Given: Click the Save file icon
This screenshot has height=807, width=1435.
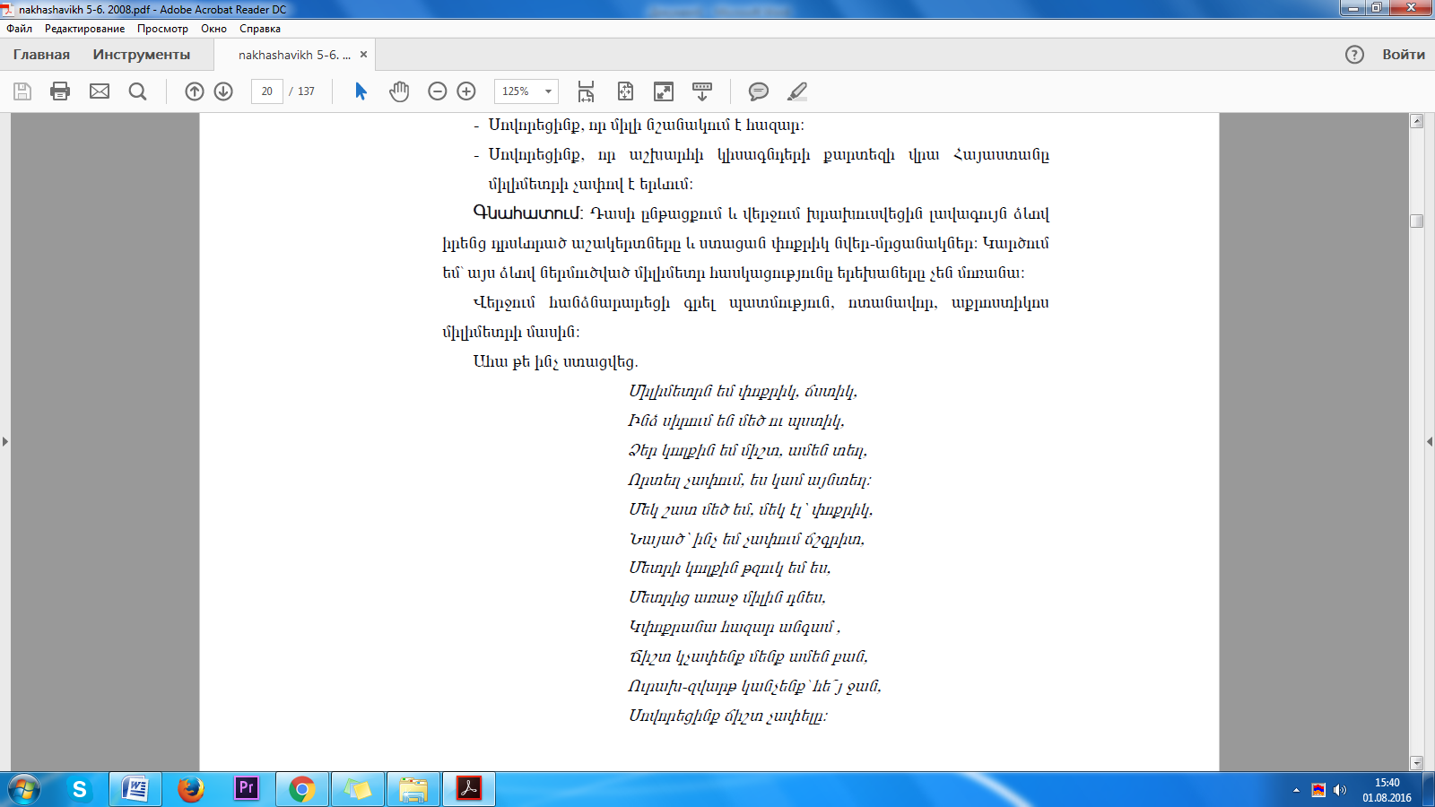Looking at the screenshot, I should (22, 91).
